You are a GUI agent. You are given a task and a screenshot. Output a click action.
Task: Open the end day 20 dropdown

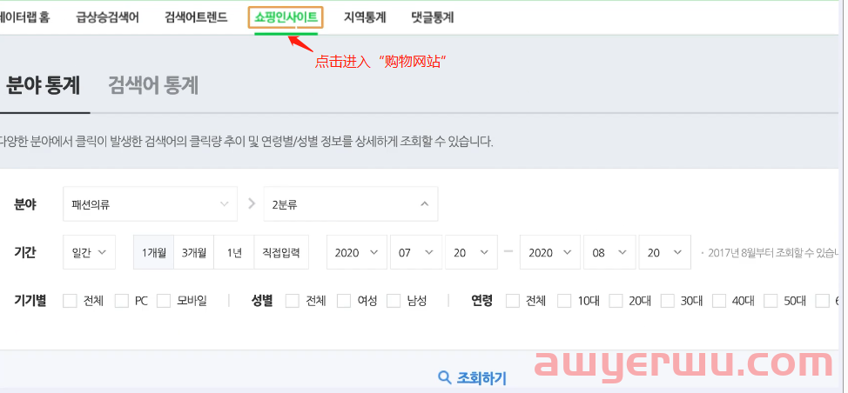point(664,252)
